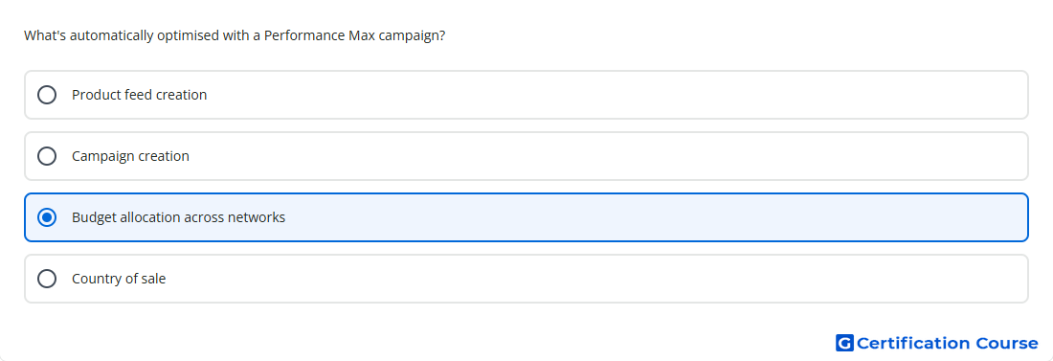Click the "Campaign creation" label text
The width and height of the screenshot is (1053, 361).
[130, 156]
